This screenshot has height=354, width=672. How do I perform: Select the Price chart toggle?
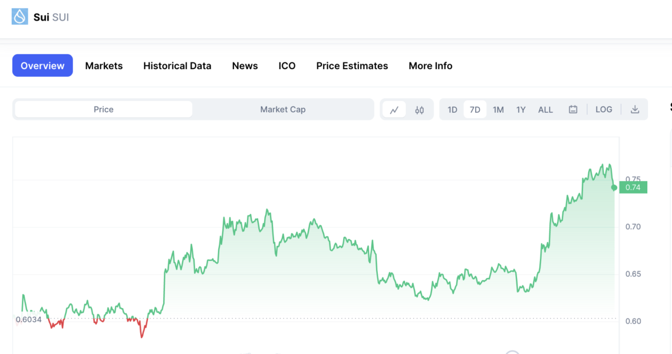pyautogui.click(x=104, y=109)
